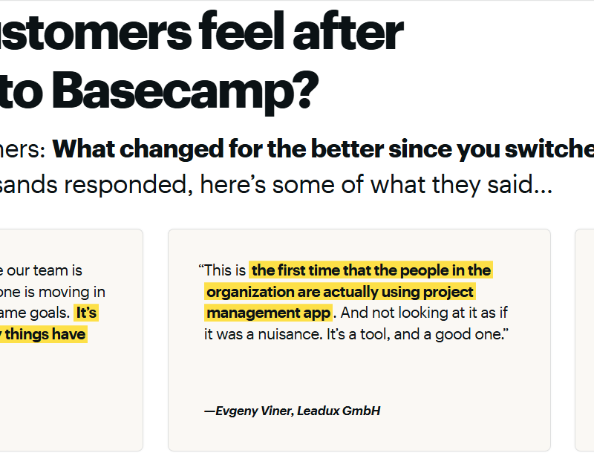Click the opening words "This is" of the quote
This screenshot has width=594, height=476.
225,270
